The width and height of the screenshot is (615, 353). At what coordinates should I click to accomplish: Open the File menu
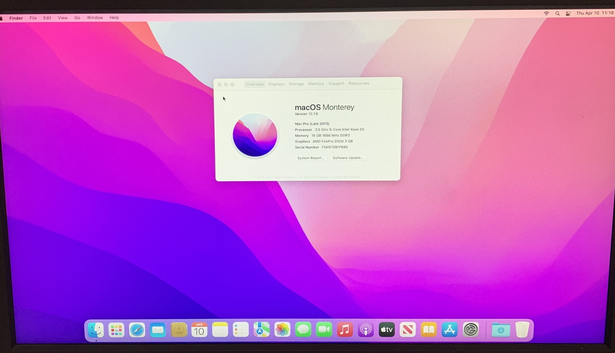33,18
